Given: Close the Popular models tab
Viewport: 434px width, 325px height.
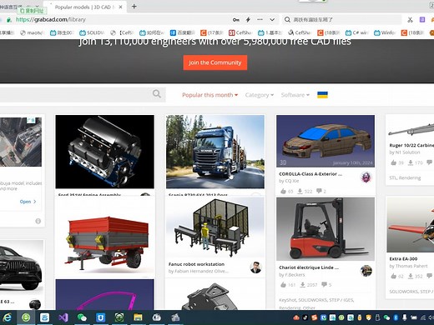Looking at the screenshot, I should click(120, 7).
